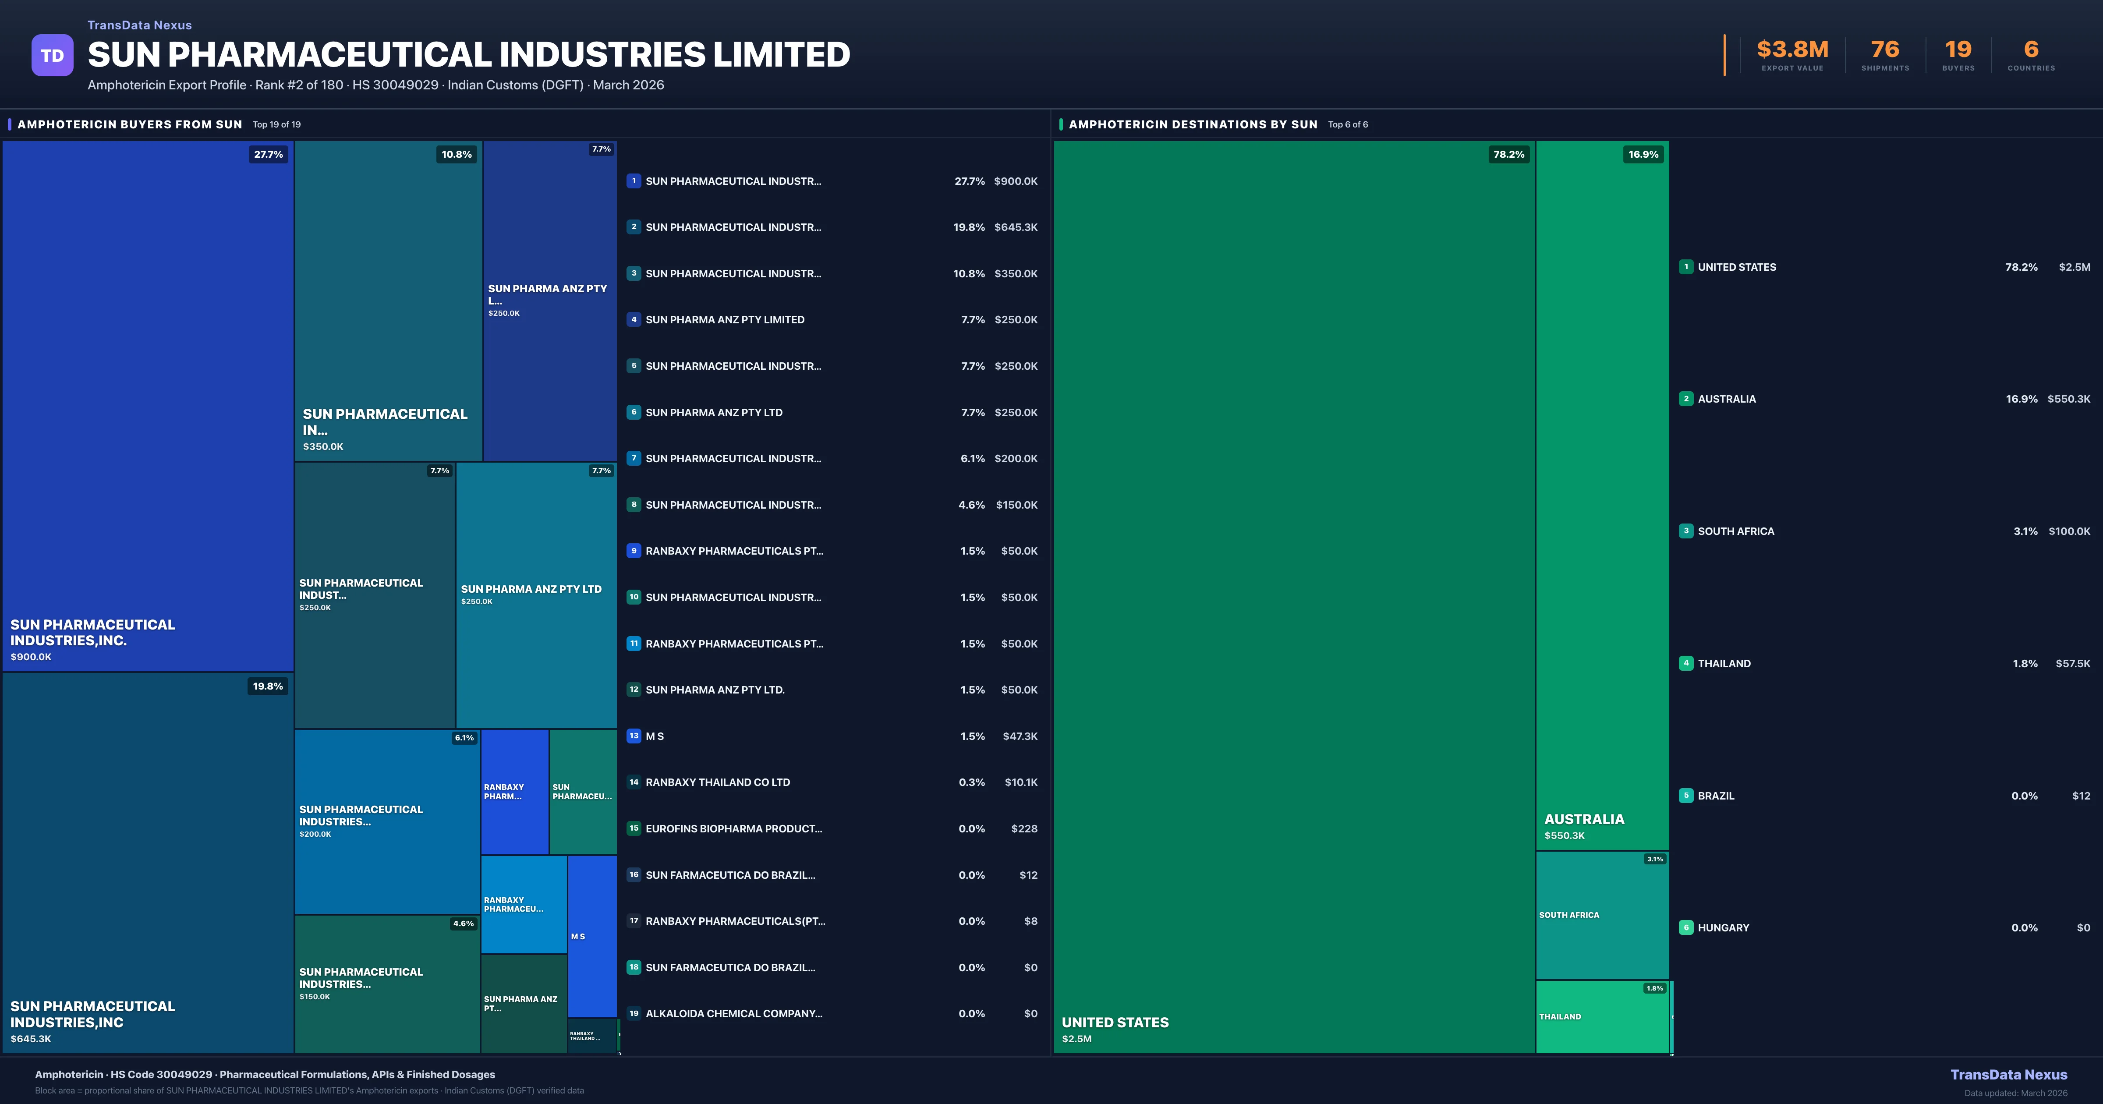Click the TD logo icon
Image resolution: width=2103 pixels, height=1104 pixels.
click(52, 56)
